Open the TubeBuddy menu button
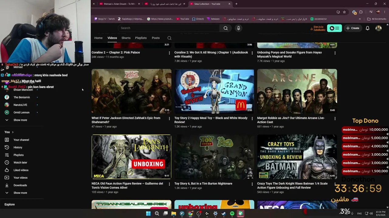 334,28
